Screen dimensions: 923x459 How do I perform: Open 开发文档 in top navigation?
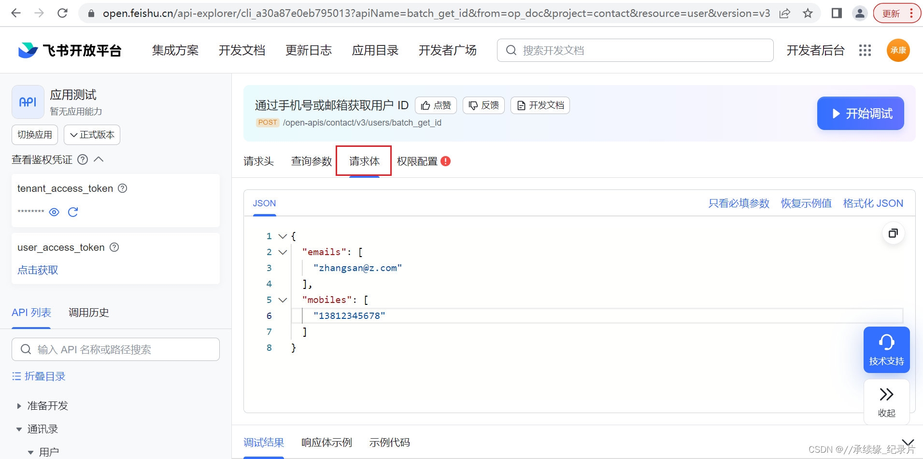[242, 50]
